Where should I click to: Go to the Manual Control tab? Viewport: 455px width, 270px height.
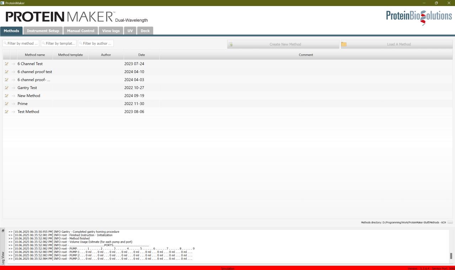coord(81,31)
